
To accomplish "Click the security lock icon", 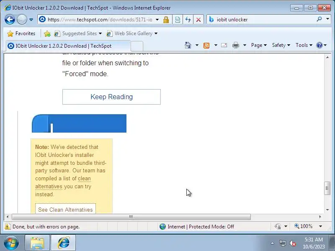I will click(x=166, y=20).
